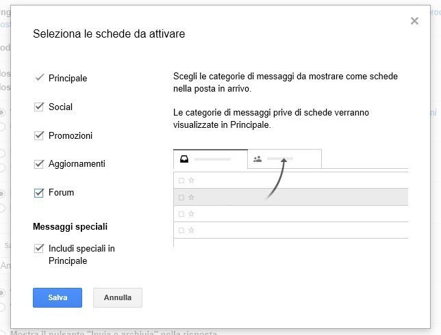This screenshot has width=441, height=335.
Task: Click the star in the third preview row
Action: pos(192,215)
